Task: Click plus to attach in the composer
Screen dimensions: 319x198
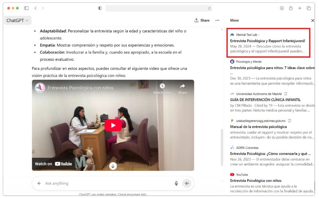Action: pyautogui.click(x=39, y=183)
